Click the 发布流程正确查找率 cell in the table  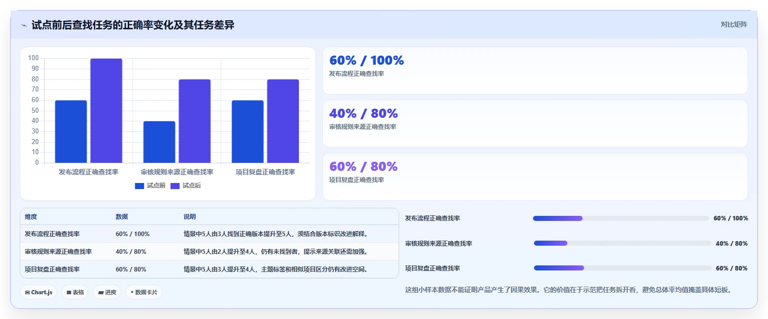[52, 234]
